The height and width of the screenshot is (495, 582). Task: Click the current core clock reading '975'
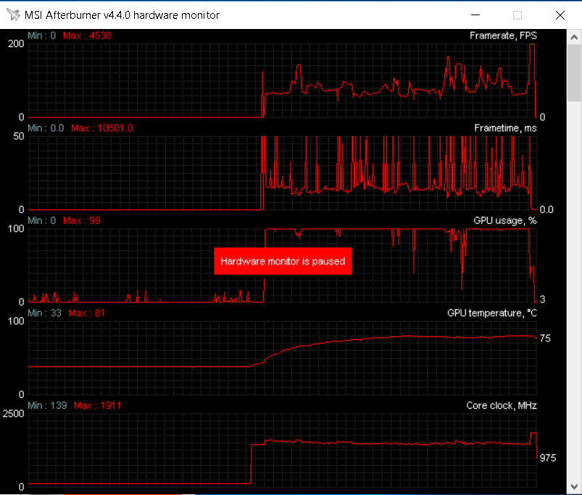pos(548,458)
